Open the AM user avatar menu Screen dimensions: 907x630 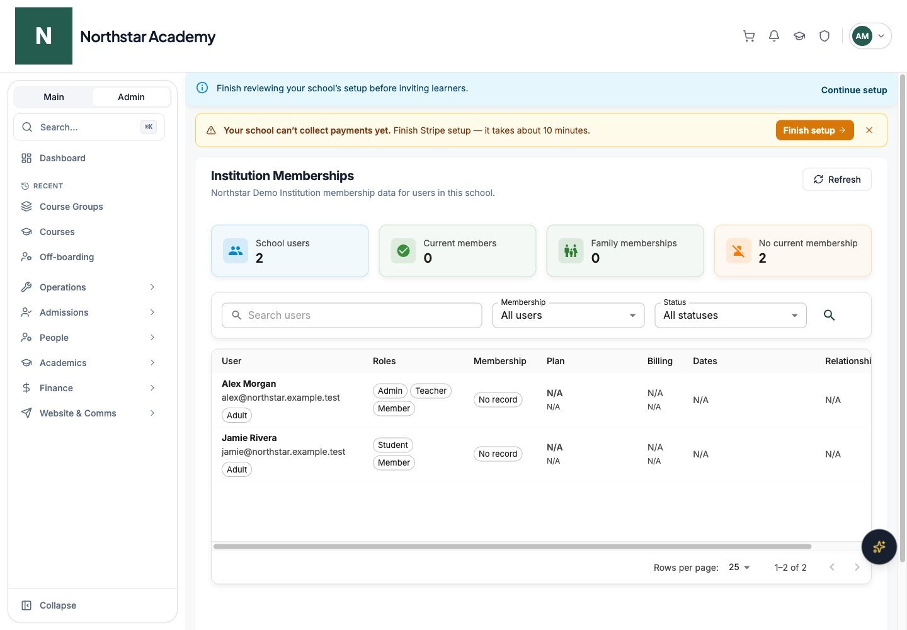click(x=870, y=36)
